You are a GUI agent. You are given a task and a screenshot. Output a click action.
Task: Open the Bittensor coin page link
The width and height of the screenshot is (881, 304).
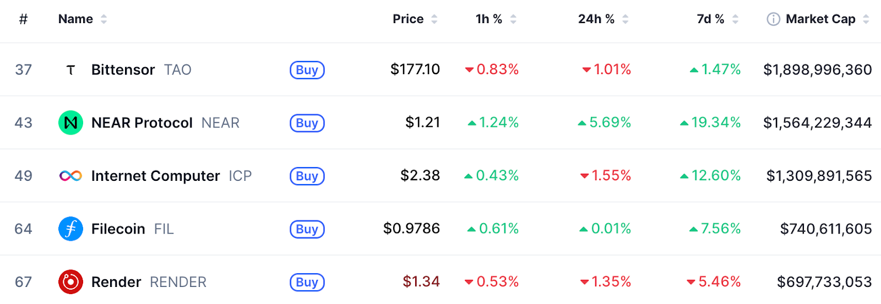tap(123, 70)
